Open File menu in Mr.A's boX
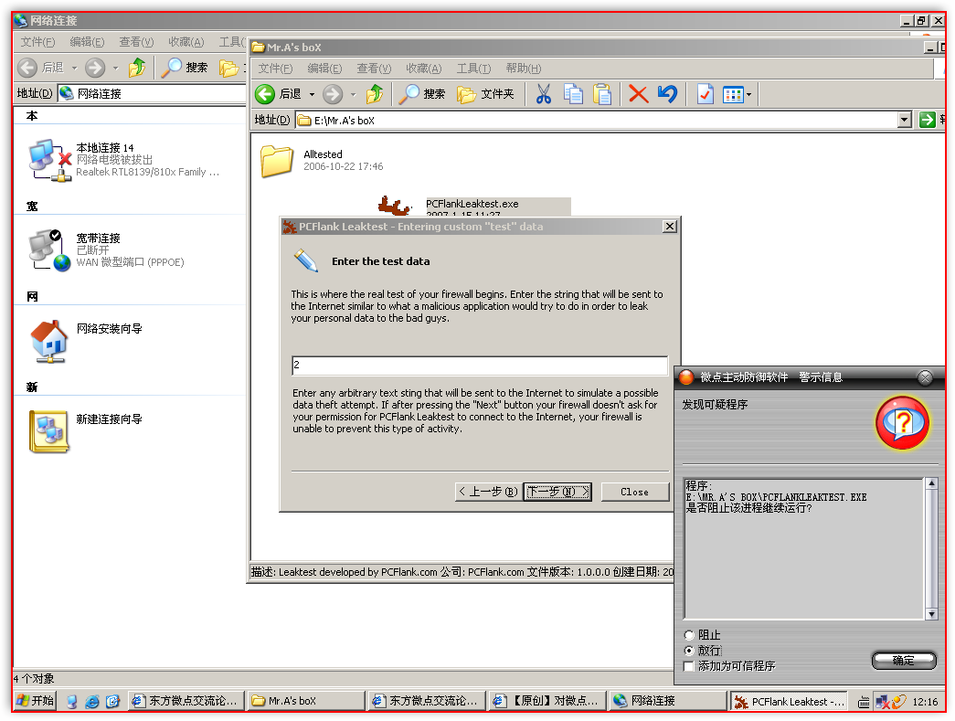Image resolution: width=955 pixels, height=721 pixels. click(275, 69)
